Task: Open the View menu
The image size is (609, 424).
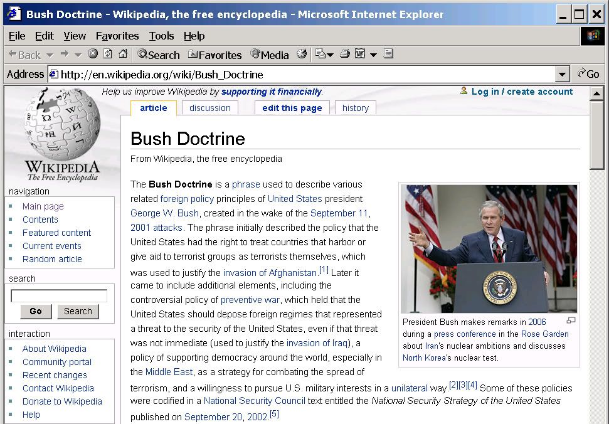Action: (x=75, y=36)
